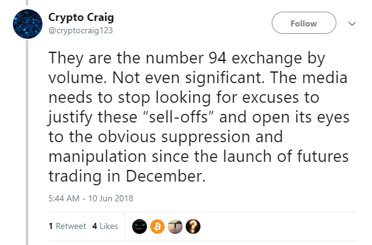Click the bold likes count number 4
This screenshot has height=245, width=372.
click(95, 226)
